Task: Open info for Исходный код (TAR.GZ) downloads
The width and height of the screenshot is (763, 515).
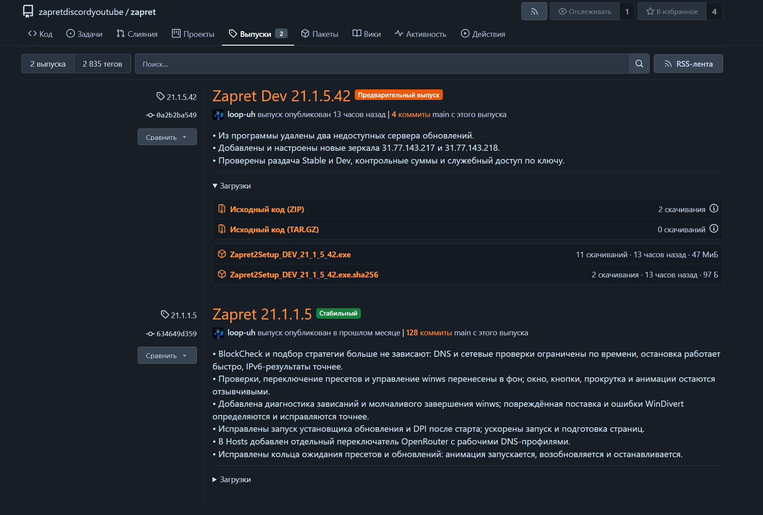Action: pos(714,229)
